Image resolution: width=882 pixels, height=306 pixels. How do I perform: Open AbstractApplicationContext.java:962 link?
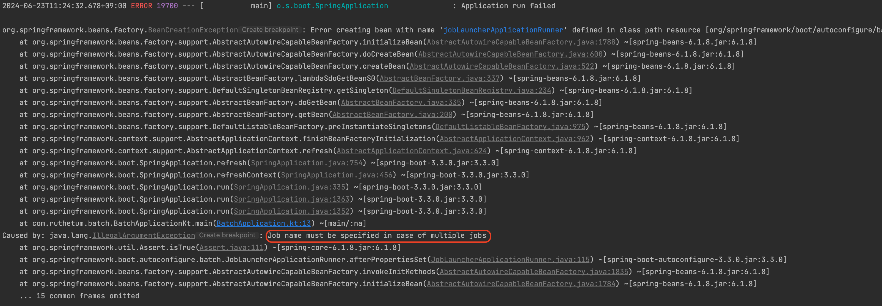(x=514, y=139)
